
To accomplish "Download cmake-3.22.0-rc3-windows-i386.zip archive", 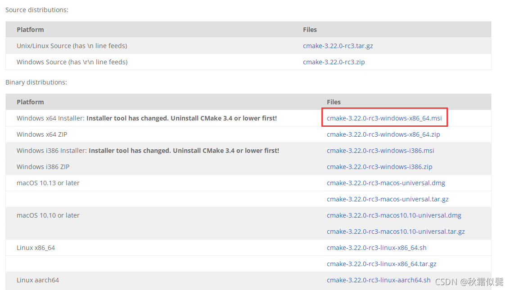I will pyautogui.click(x=379, y=167).
